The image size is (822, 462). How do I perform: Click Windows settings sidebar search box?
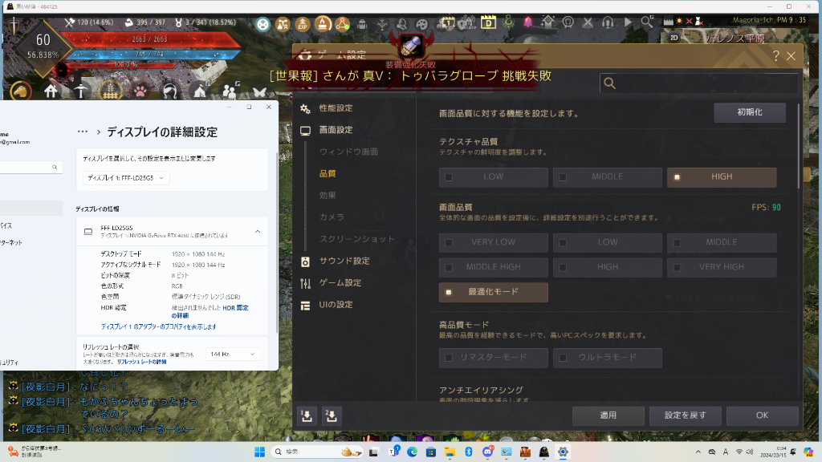(31, 167)
